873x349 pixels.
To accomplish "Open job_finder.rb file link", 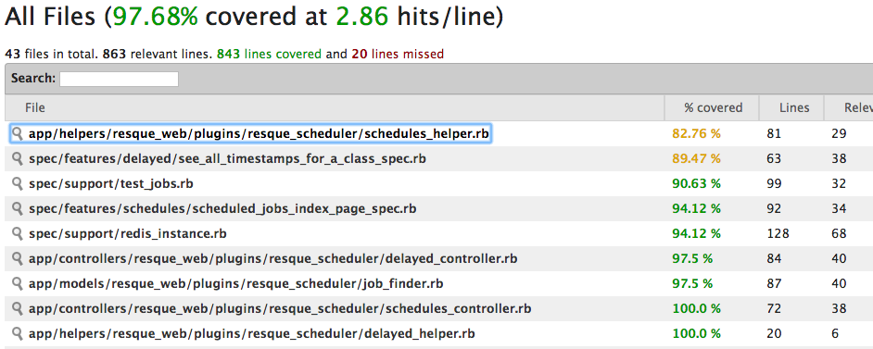I will click(235, 284).
